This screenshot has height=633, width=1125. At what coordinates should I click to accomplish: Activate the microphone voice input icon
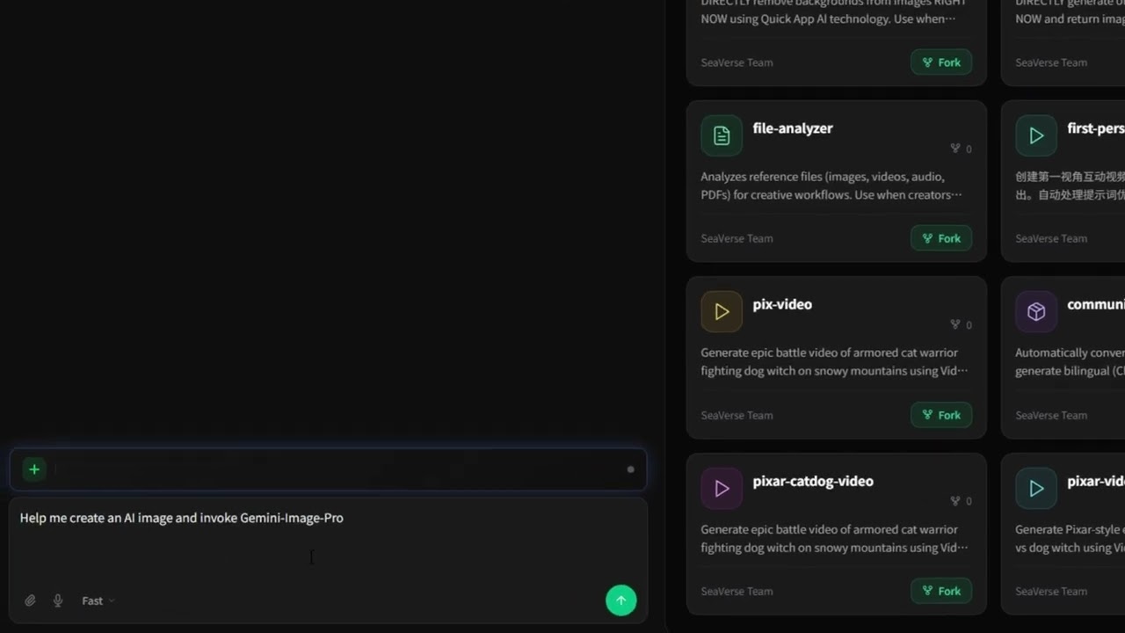click(x=58, y=600)
